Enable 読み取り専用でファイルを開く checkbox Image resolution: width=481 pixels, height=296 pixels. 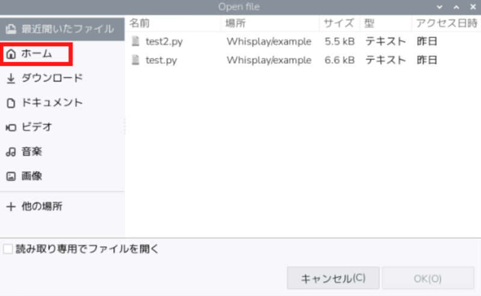click(x=8, y=249)
